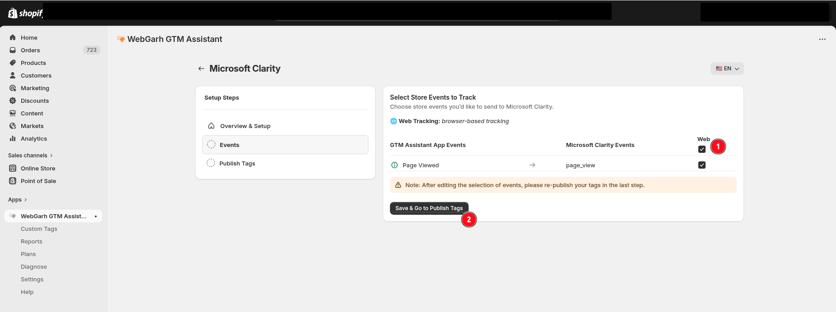Open the three-dot more actions menu
The width and height of the screenshot is (836, 312).
(822, 39)
